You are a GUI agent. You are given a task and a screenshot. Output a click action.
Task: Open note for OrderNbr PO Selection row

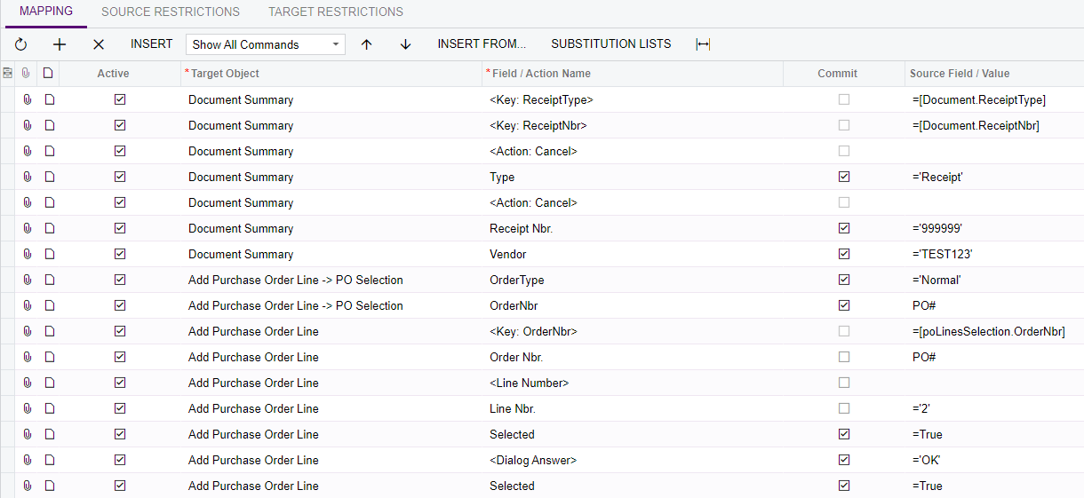[x=50, y=305]
